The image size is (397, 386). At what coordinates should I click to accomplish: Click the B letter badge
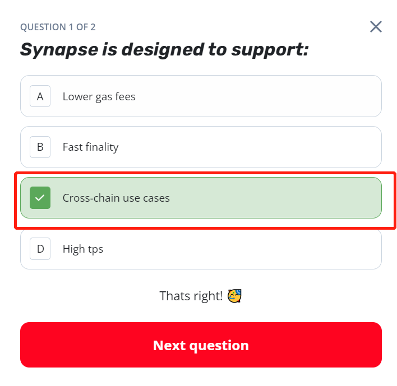click(x=40, y=147)
